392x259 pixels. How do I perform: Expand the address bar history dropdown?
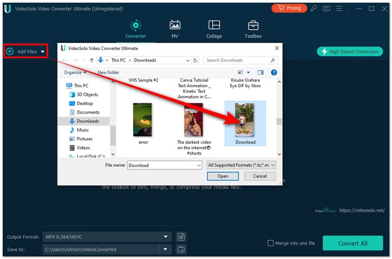[188, 60]
